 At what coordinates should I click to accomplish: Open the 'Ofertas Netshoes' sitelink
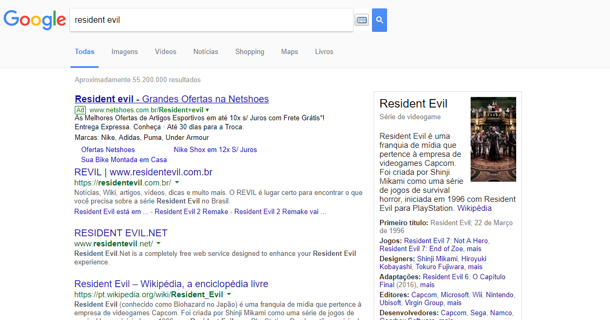pyautogui.click(x=108, y=150)
